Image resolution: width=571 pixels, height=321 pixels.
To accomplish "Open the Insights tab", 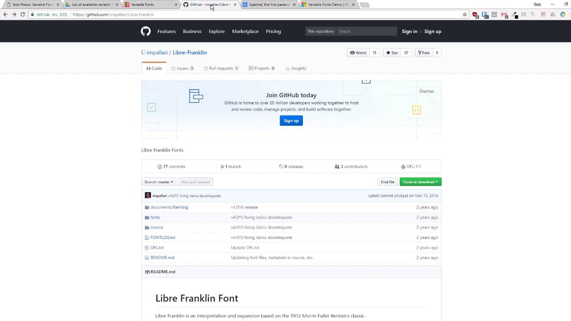I will [296, 68].
